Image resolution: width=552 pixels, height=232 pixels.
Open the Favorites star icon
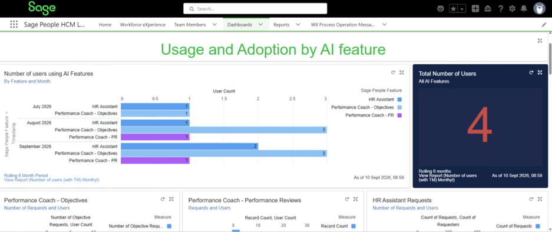[x=454, y=9]
